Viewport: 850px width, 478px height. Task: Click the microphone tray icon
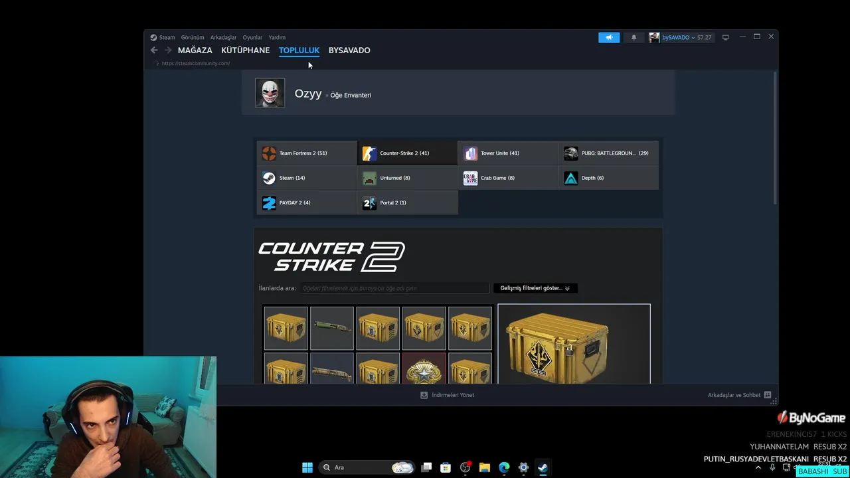click(774, 467)
